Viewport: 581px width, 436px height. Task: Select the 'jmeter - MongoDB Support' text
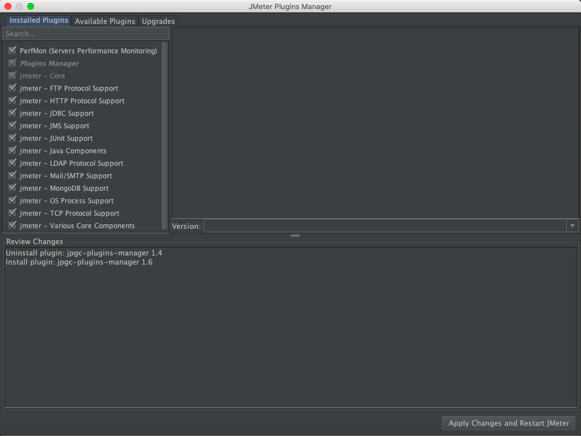tap(64, 188)
